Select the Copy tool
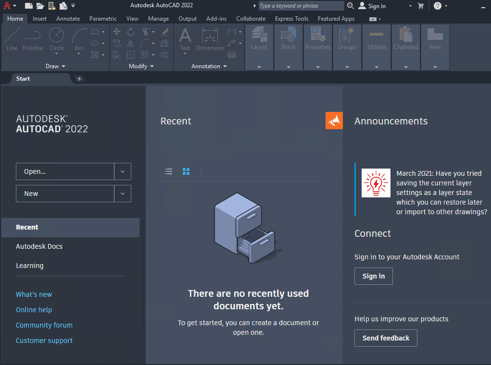Screen dimensions: 491x365 coord(116,43)
